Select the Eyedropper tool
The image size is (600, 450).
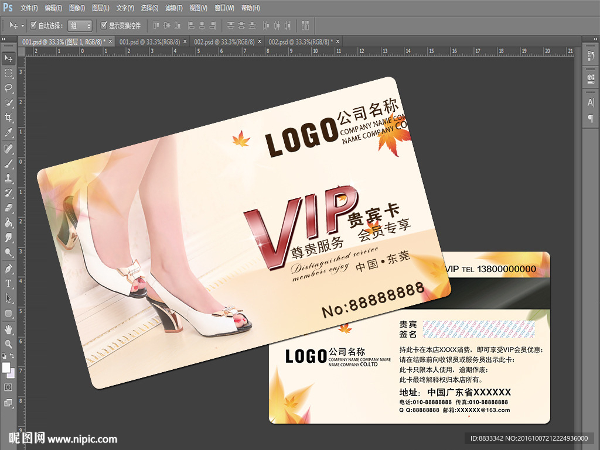(x=8, y=133)
